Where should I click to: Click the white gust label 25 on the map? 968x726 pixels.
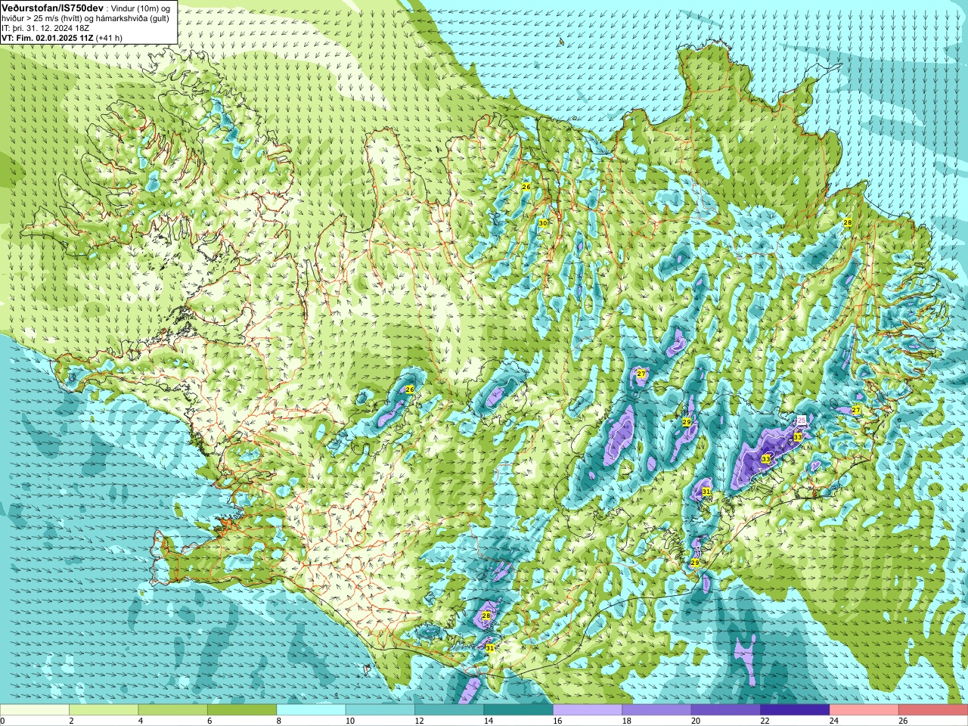[802, 420]
